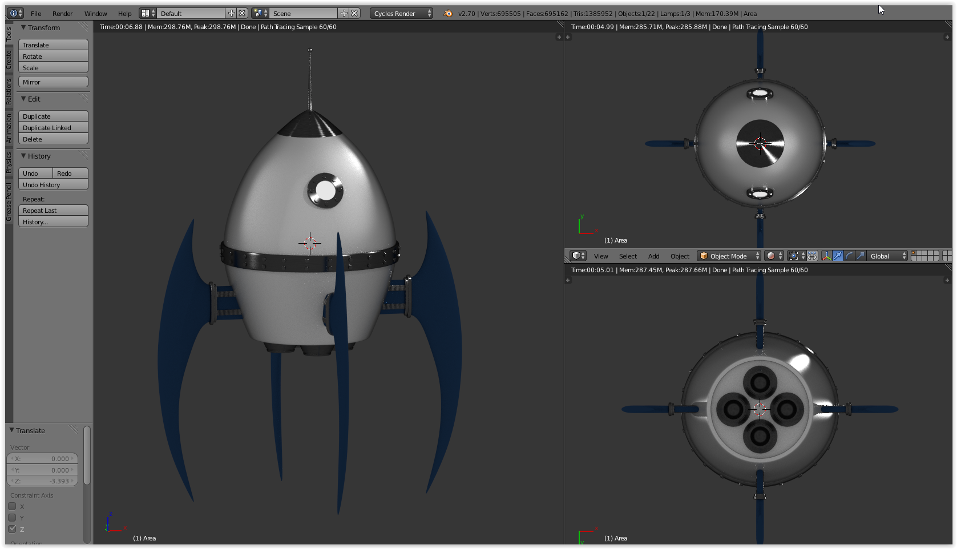
Task: Delete the Default screen layout with X icon
Action: pos(242,13)
